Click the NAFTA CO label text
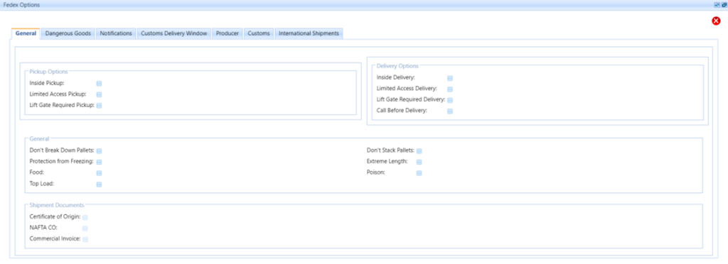728x264 pixels. [x=43, y=228]
